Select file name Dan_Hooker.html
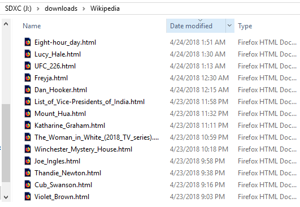 (x=60, y=90)
